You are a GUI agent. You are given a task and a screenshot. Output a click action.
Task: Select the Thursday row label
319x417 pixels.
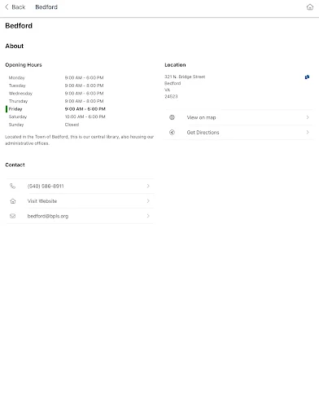coord(18,101)
